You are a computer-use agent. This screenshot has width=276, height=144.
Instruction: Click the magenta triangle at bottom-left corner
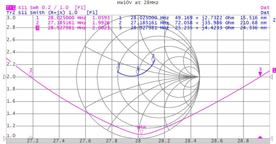(5, 138)
